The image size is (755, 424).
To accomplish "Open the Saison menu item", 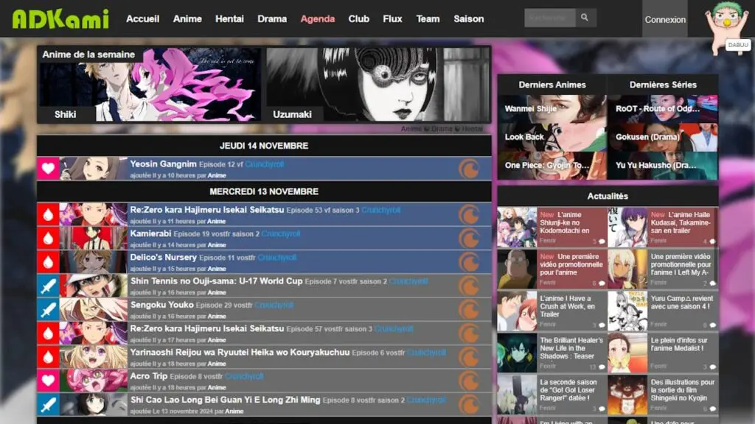I will click(468, 18).
